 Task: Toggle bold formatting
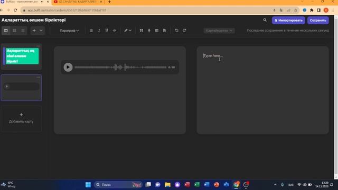click(91, 31)
